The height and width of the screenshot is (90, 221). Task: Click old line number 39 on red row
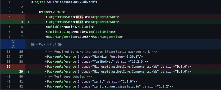pyautogui.click(x=9, y=67)
